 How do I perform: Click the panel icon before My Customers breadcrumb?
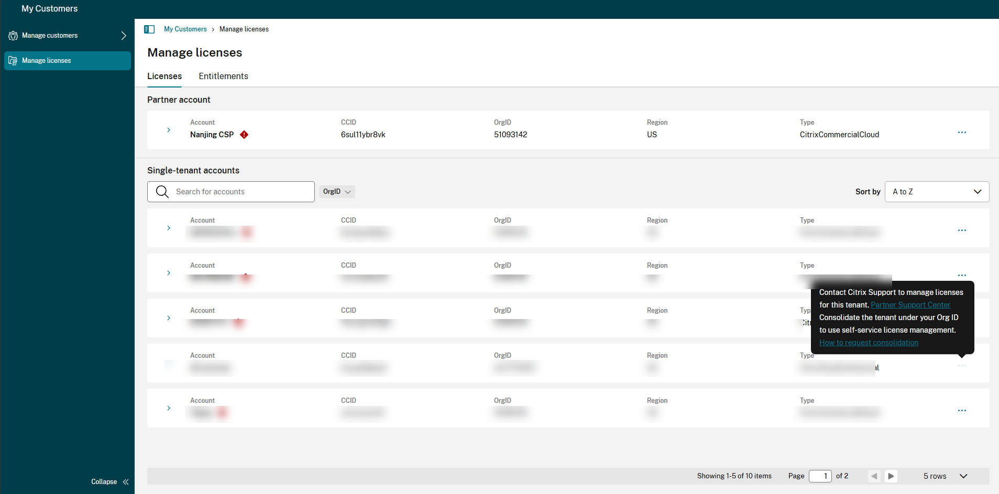click(x=150, y=29)
